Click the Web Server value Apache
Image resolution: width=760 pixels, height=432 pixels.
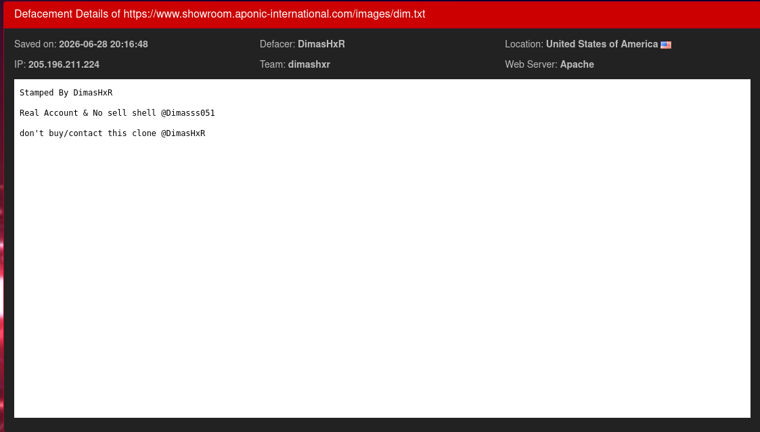pos(577,64)
